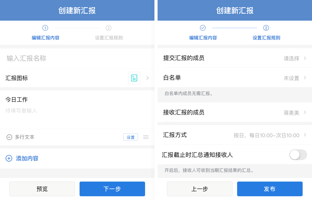Click the 预览 button
The image size is (312, 200).
pos(42,189)
